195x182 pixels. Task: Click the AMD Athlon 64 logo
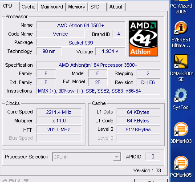click(x=143, y=38)
